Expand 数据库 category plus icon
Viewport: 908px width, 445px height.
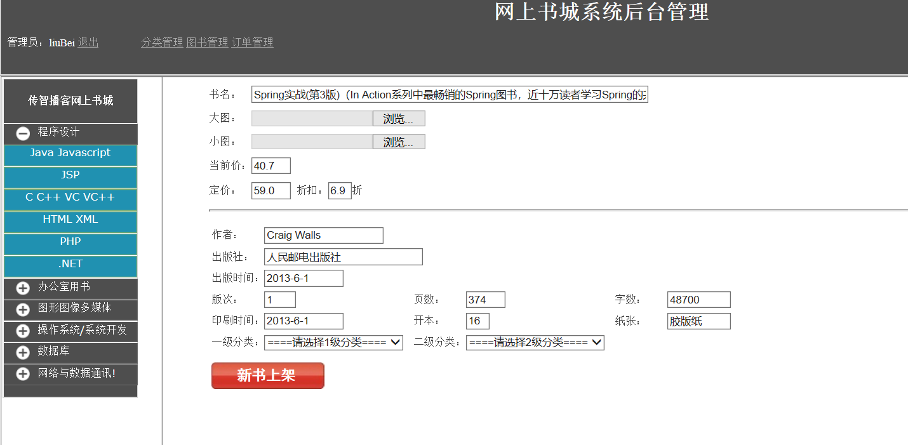[x=23, y=352]
